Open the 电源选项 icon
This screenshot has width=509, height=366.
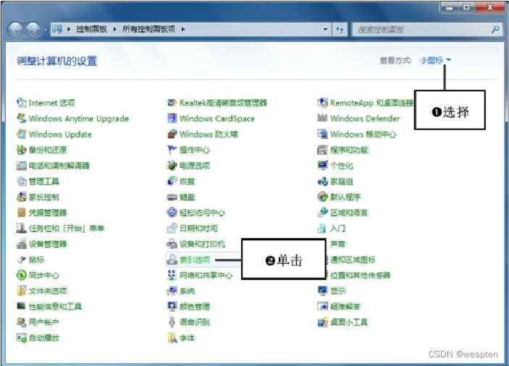click(x=172, y=166)
